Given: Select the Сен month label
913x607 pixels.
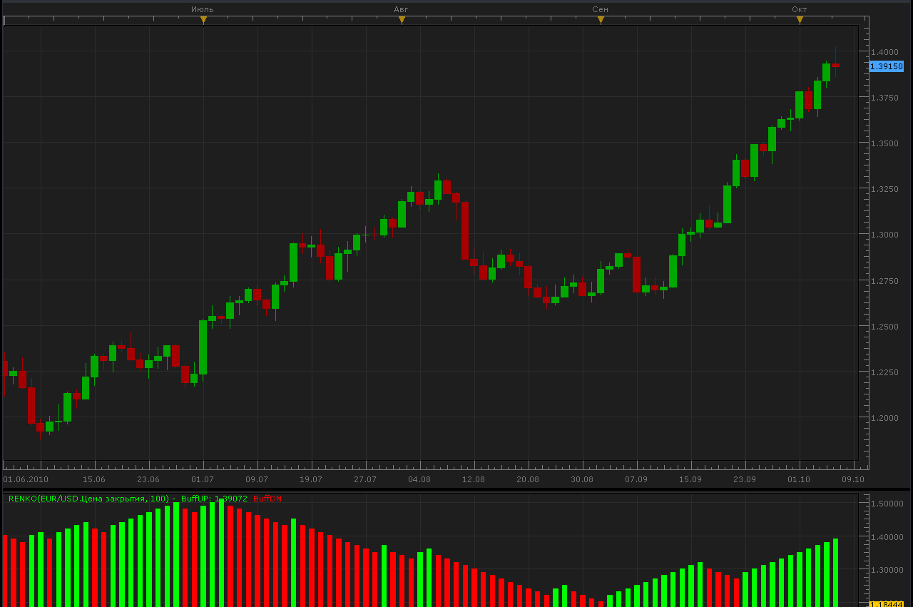Looking at the screenshot, I should [x=600, y=9].
